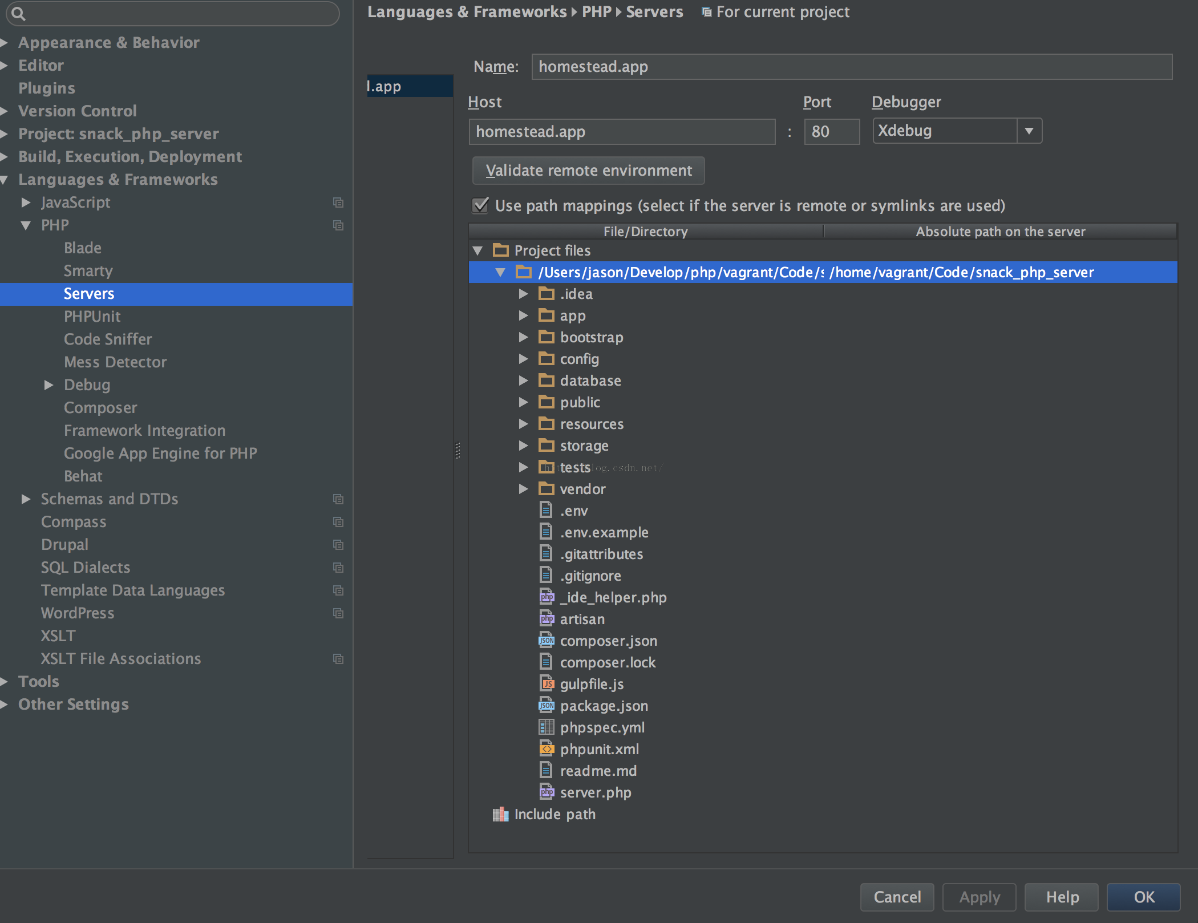1198x923 pixels.
Task: Click the Include path library icon
Action: tap(500, 814)
